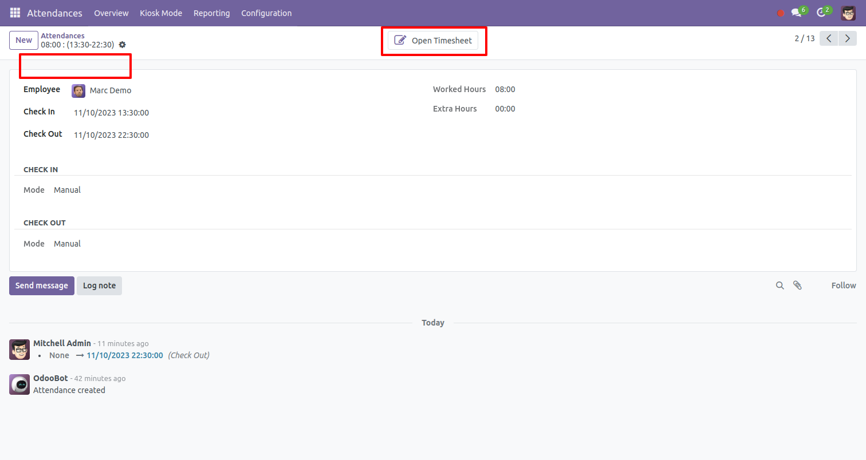
Task: Click the '11 minutes ago' timestamp
Action: click(x=123, y=344)
